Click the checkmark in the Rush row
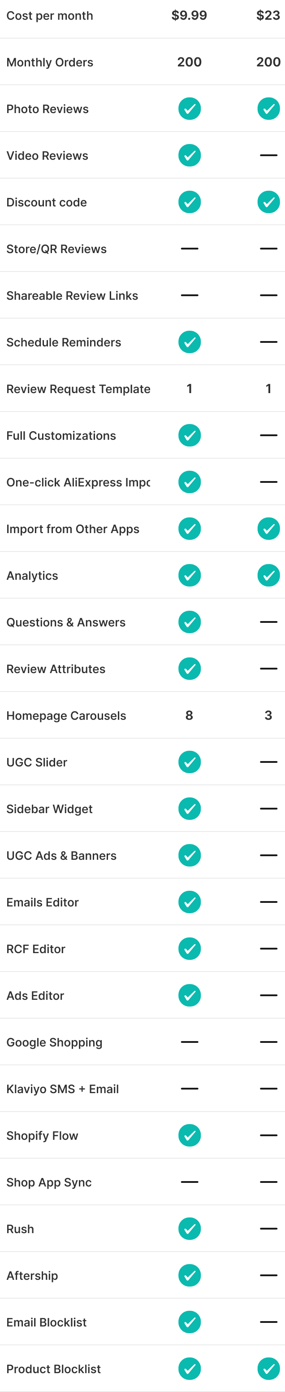The width and height of the screenshot is (285, 1392). pos(190,1229)
